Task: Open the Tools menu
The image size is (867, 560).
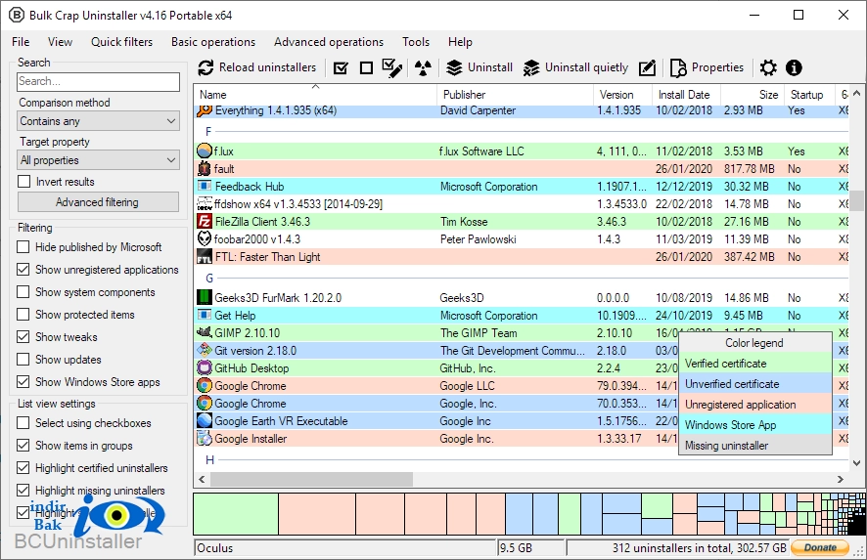Action: 416,42
